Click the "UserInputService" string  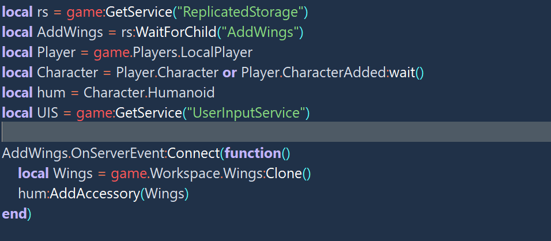tap(246, 113)
